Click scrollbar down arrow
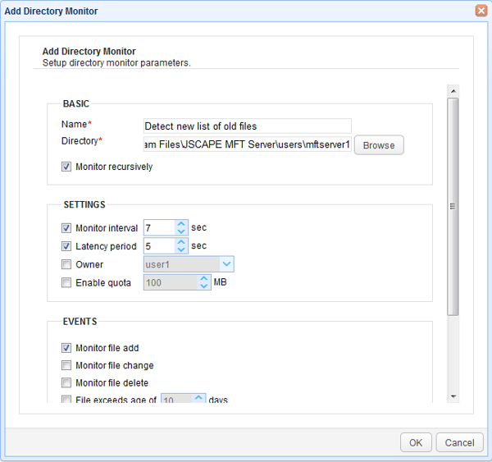This screenshot has width=492, height=462. click(453, 396)
